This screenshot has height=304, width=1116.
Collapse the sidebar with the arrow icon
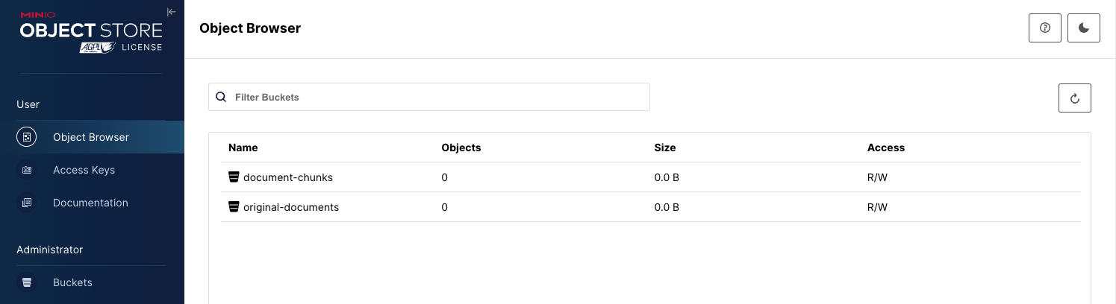click(x=171, y=12)
